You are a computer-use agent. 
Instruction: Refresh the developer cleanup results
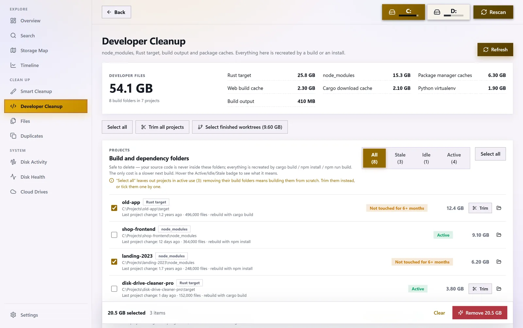495,50
